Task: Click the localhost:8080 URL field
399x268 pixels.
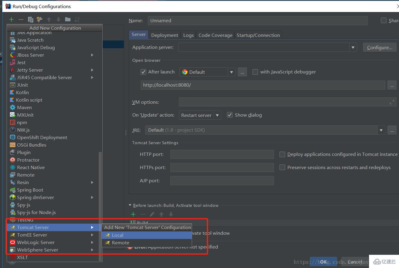Action: tap(263, 85)
